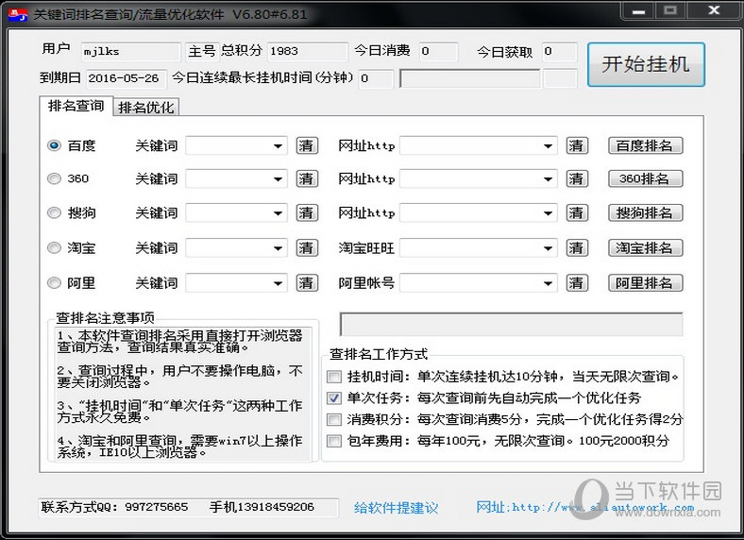Minimize the window
This screenshot has height=540, width=744.
point(639,10)
